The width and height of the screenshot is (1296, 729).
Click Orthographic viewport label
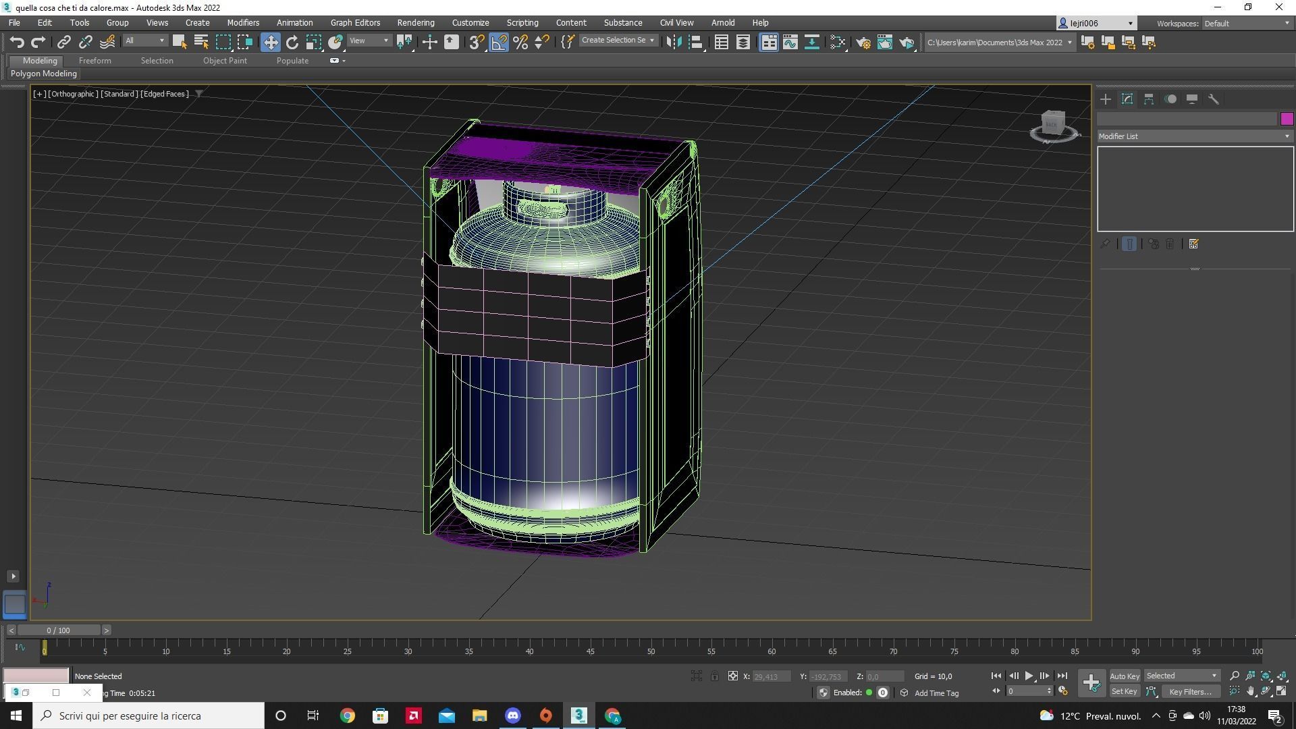click(73, 94)
